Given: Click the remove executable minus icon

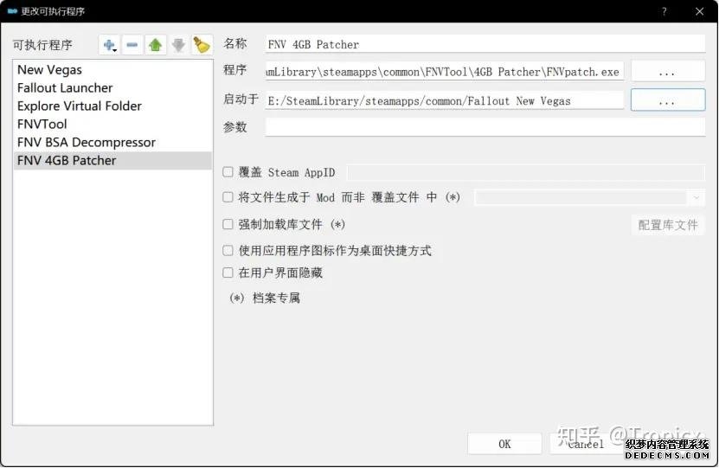Looking at the screenshot, I should (x=132, y=45).
